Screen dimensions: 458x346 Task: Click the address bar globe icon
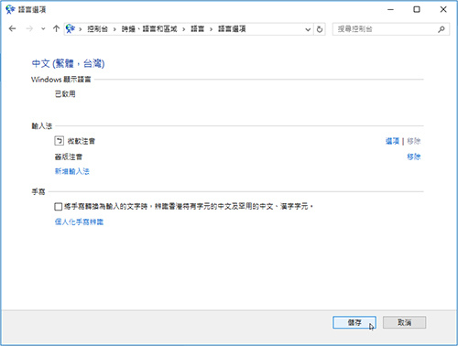click(71, 28)
